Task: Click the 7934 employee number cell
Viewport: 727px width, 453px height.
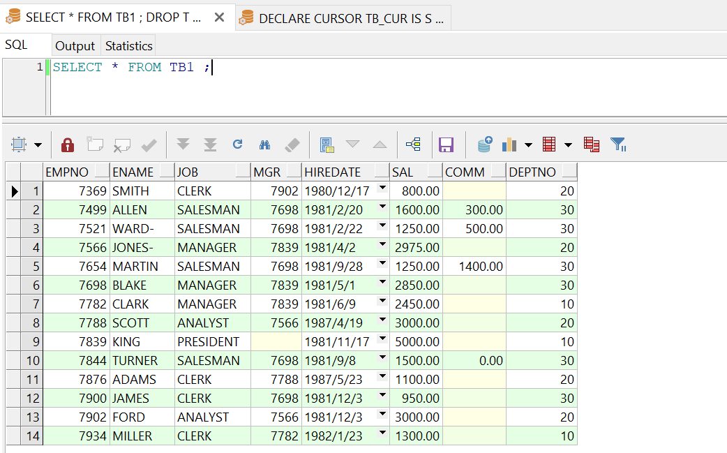Action: (77, 436)
